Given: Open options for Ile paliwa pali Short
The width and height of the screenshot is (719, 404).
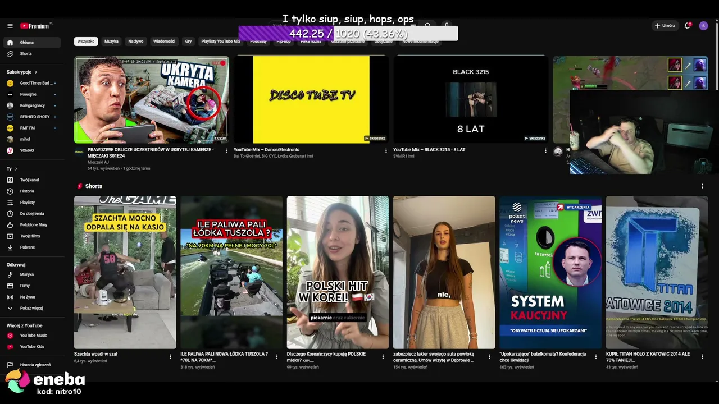Looking at the screenshot, I should click(x=276, y=356).
